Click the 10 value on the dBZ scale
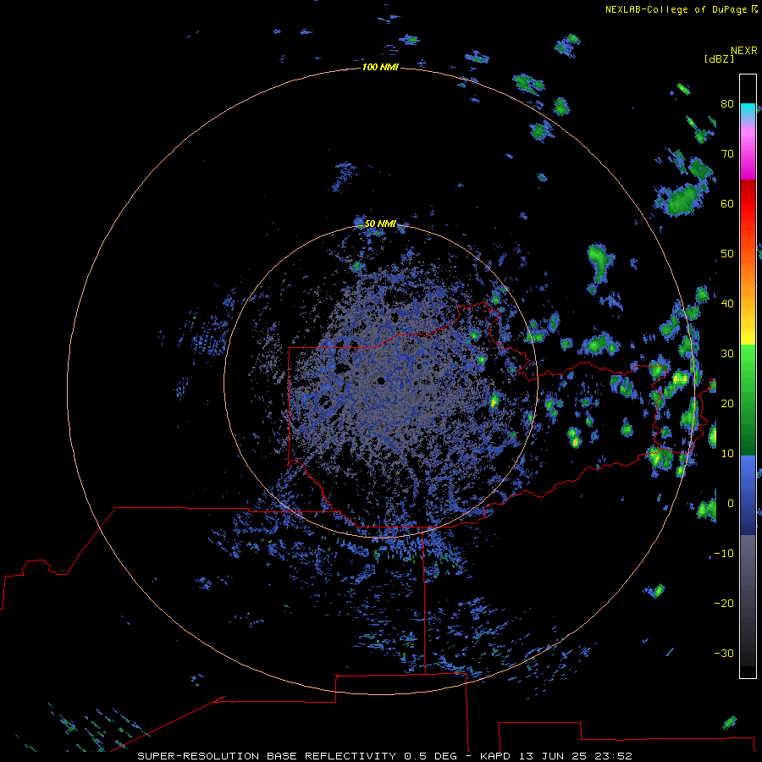 click(x=727, y=454)
